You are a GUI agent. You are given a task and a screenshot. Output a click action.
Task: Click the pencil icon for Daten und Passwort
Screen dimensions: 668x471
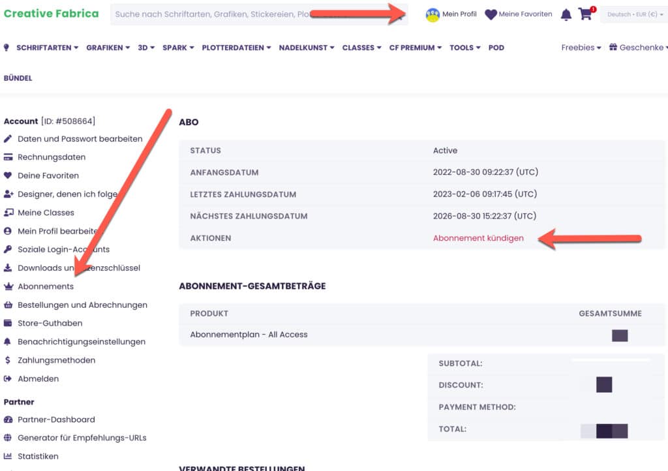tap(8, 139)
